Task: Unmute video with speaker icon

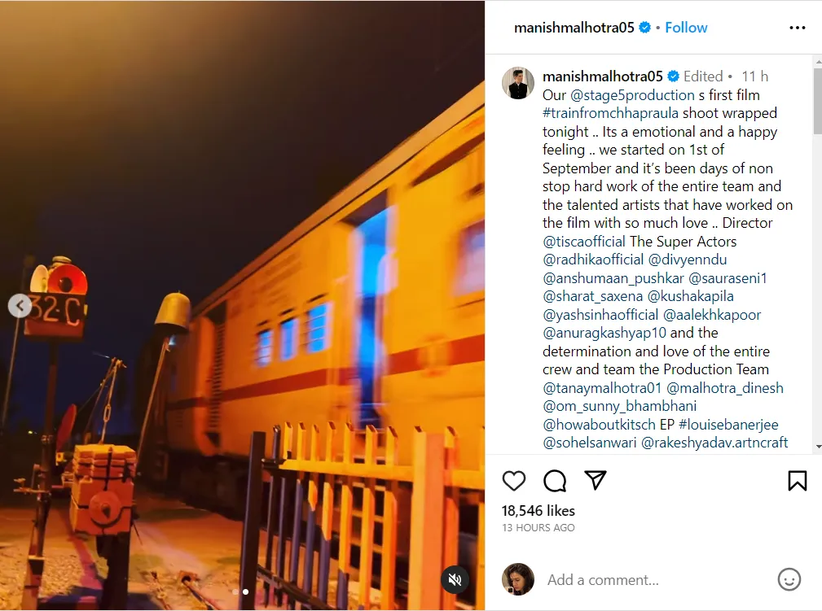Action: coord(455,579)
